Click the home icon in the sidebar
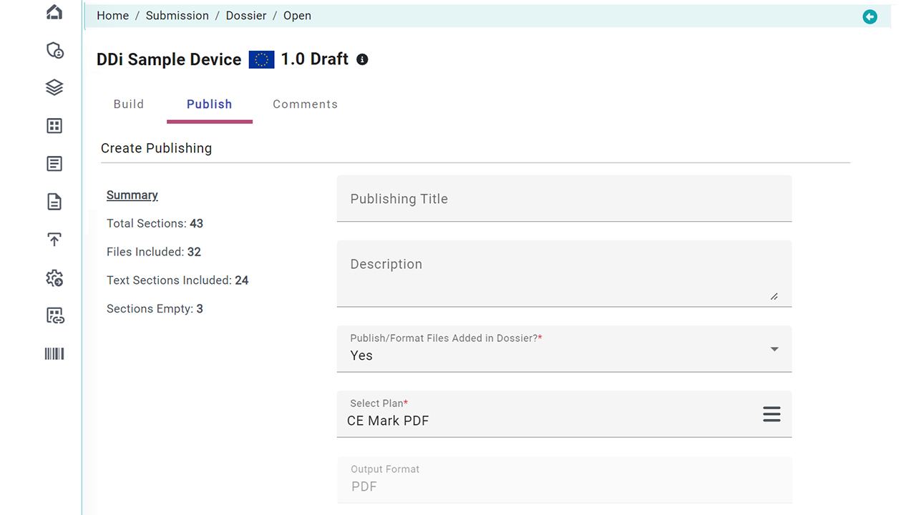Viewport: 916px width, 515px height. point(54,12)
